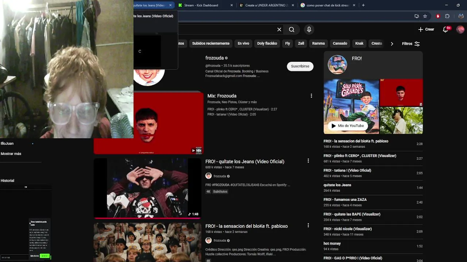The image size is (467, 262).
Task: Play FRO! - quítate las BAPE (Visualizer)
Action: pos(373,217)
